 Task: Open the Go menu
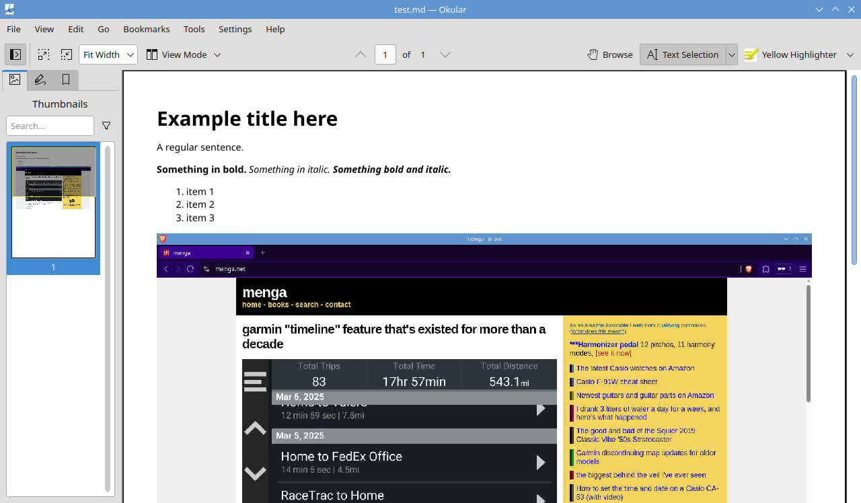104,29
